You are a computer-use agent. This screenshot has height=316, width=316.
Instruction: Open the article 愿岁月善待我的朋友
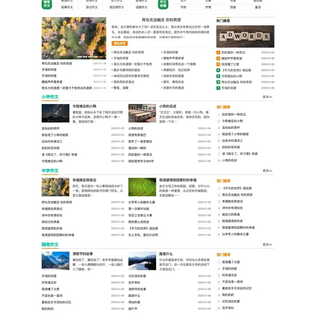(127, 70)
